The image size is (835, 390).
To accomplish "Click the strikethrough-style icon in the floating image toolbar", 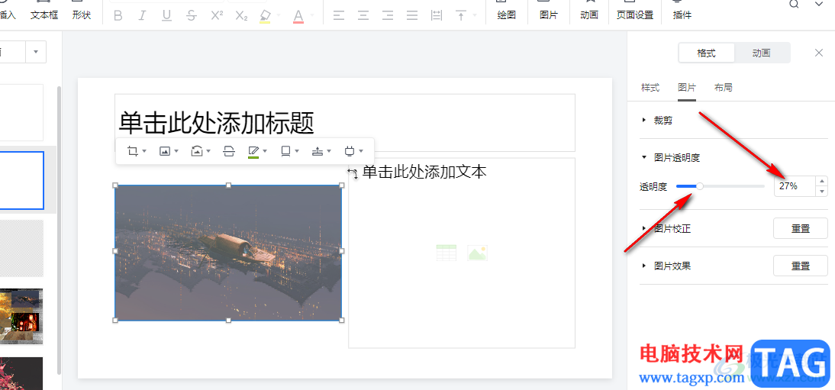I will pyautogui.click(x=229, y=151).
